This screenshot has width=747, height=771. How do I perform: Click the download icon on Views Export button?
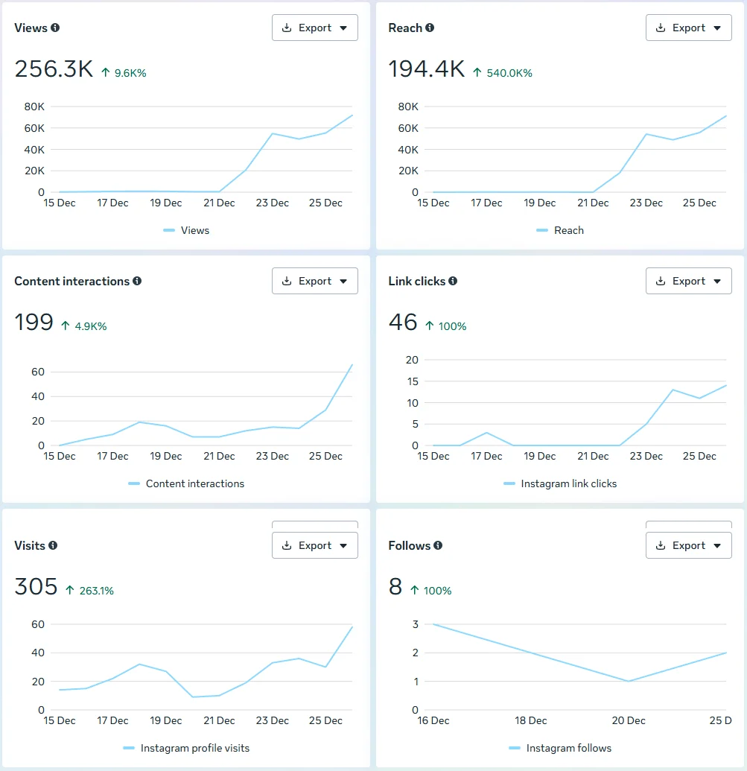pos(286,27)
